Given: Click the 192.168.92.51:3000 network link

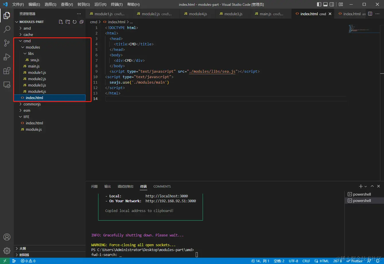Looking at the screenshot, I should pos(171,201).
